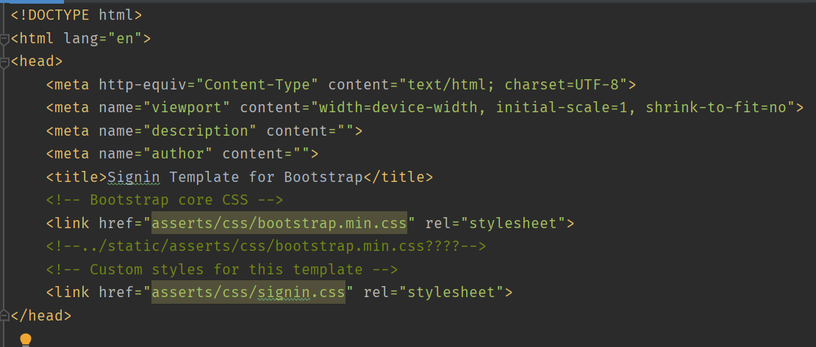816x347 pixels.
Task: Click the viewport meta name value
Action: pos(191,108)
